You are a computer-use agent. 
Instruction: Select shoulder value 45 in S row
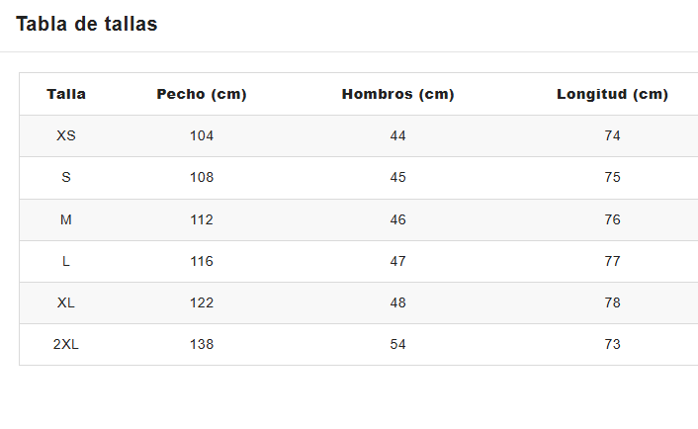[397, 177]
